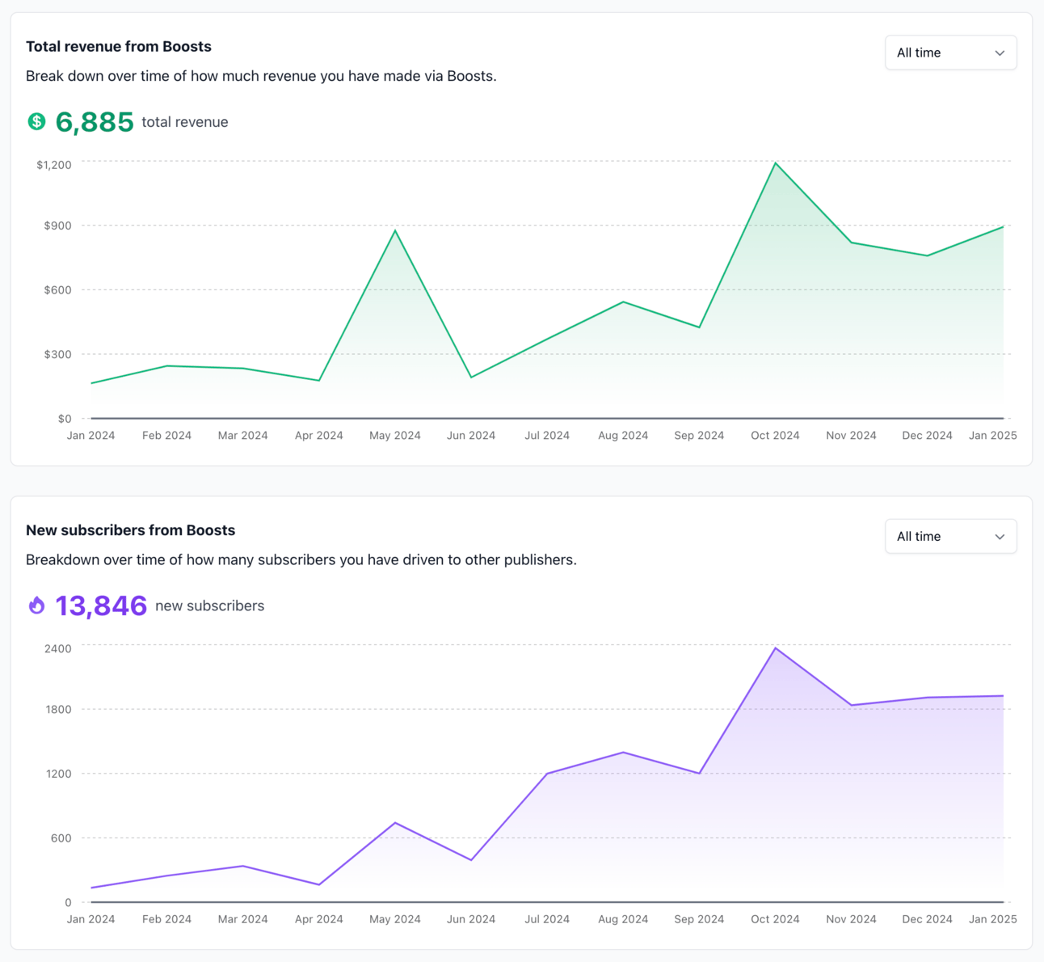Click the $1,200 axis label on revenue chart
Image resolution: width=1044 pixels, height=962 pixels.
(x=54, y=165)
